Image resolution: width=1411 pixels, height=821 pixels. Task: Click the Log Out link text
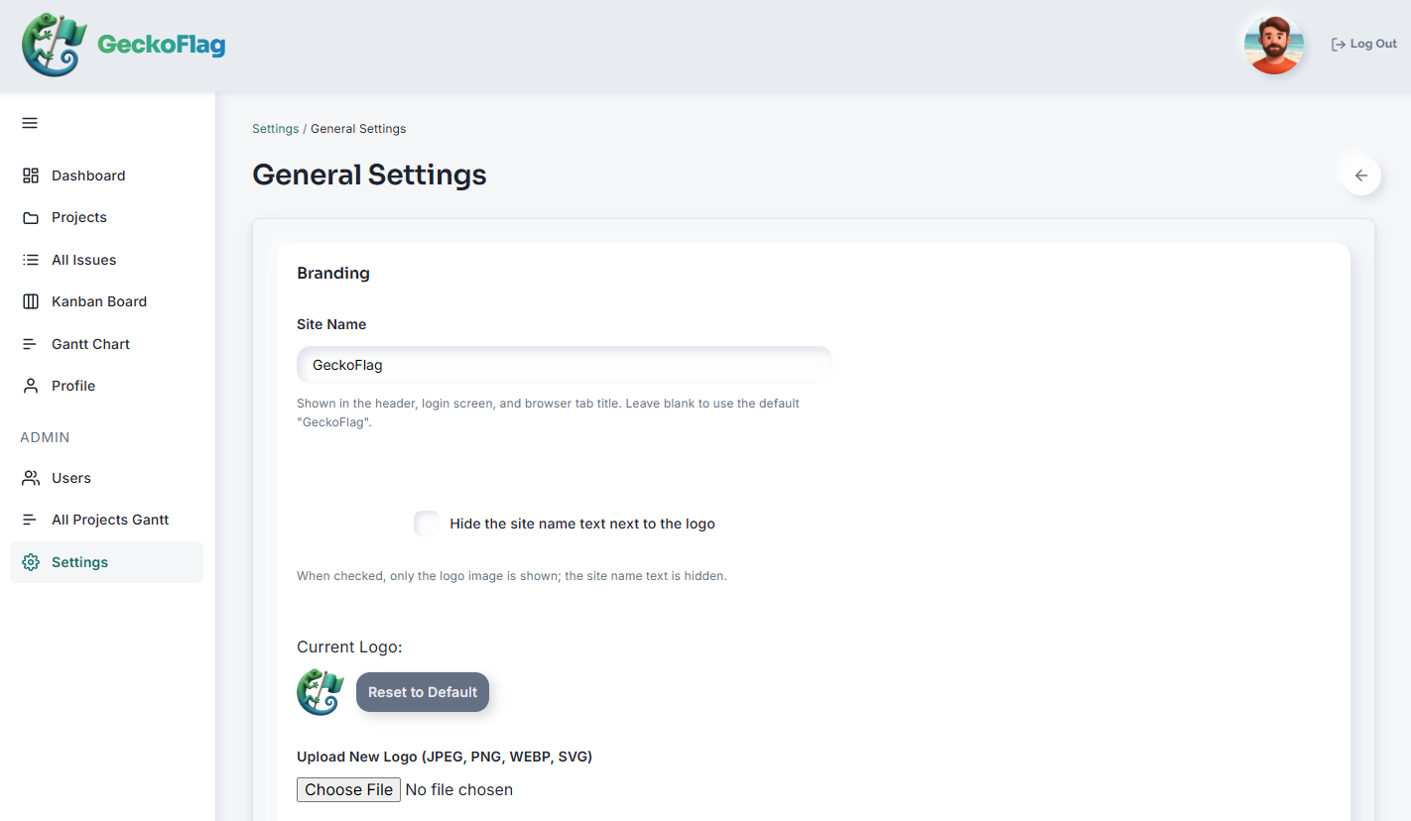(x=1373, y=45)
